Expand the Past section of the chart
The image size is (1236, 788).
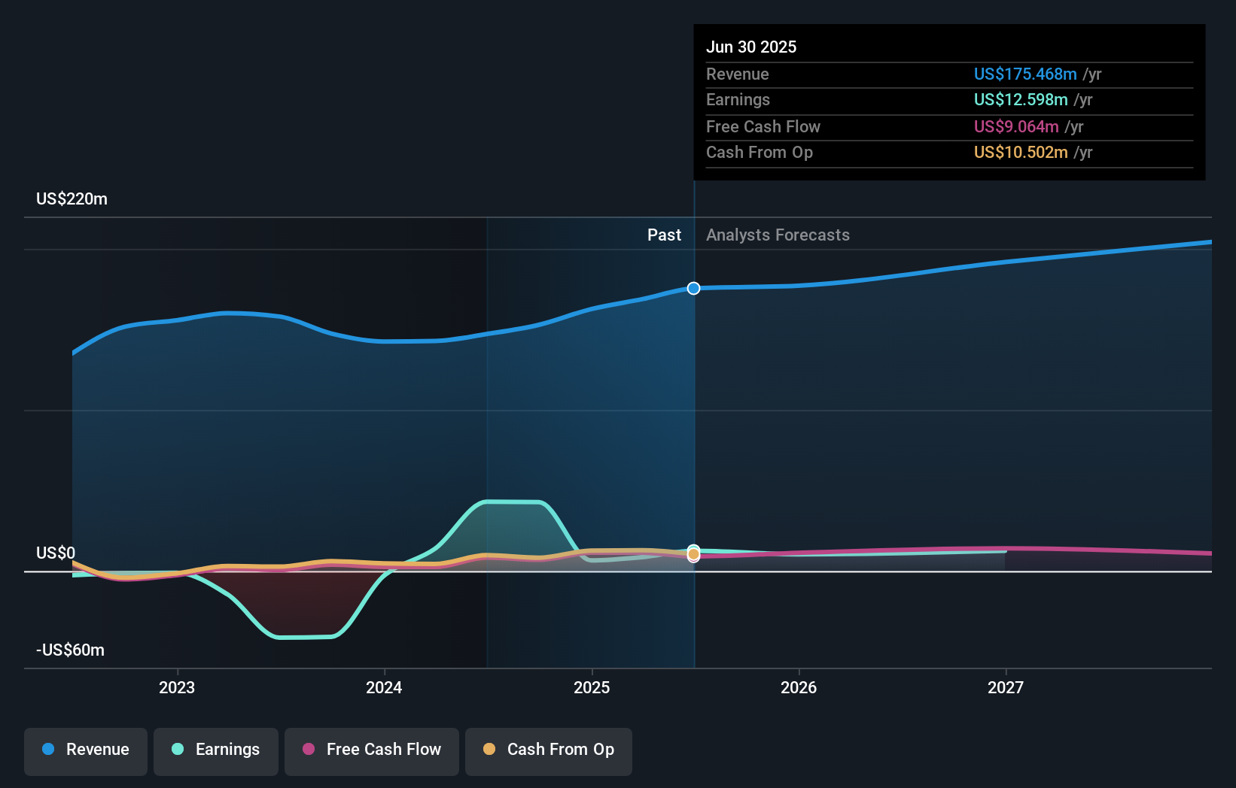663,235
